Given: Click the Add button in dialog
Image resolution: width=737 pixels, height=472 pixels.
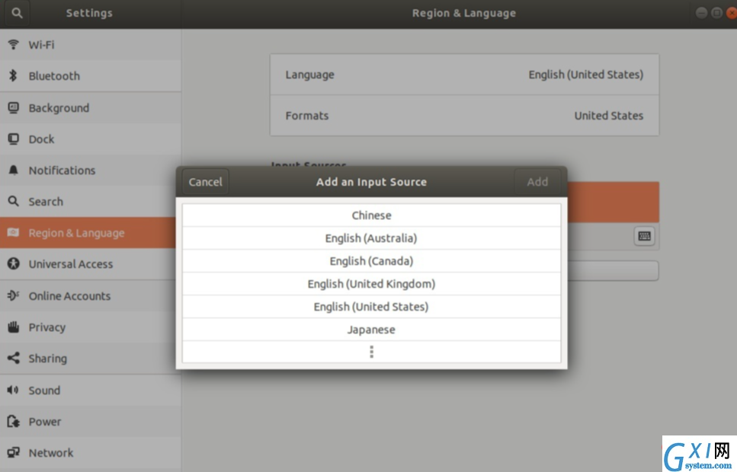Looking at the screenshot, I should (537, 182).
